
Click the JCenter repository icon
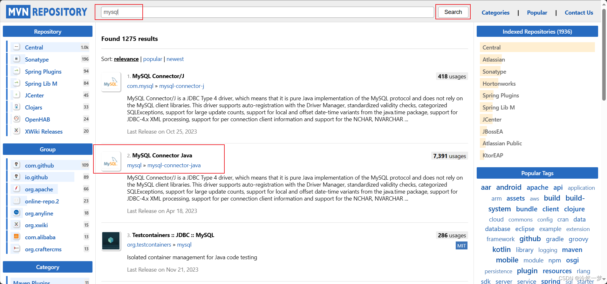(17, 95)
